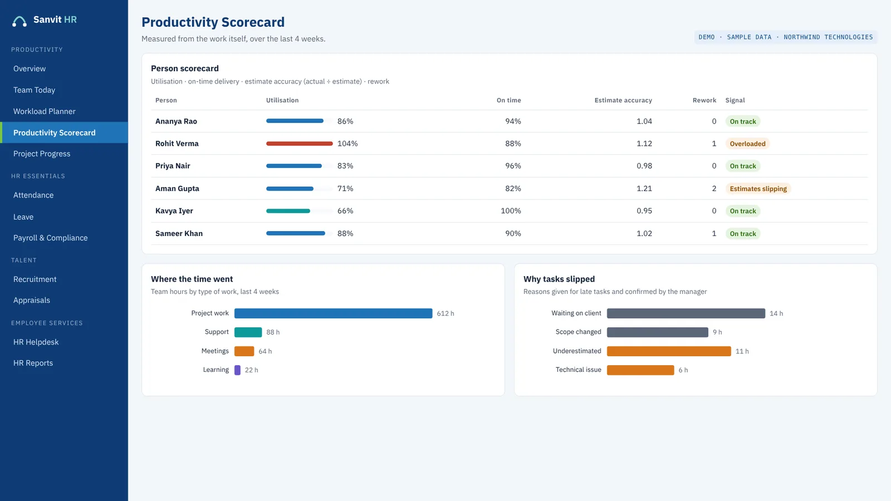Click the Estimates slipping badge
891x501 pixels.
(x=758, y=189)
